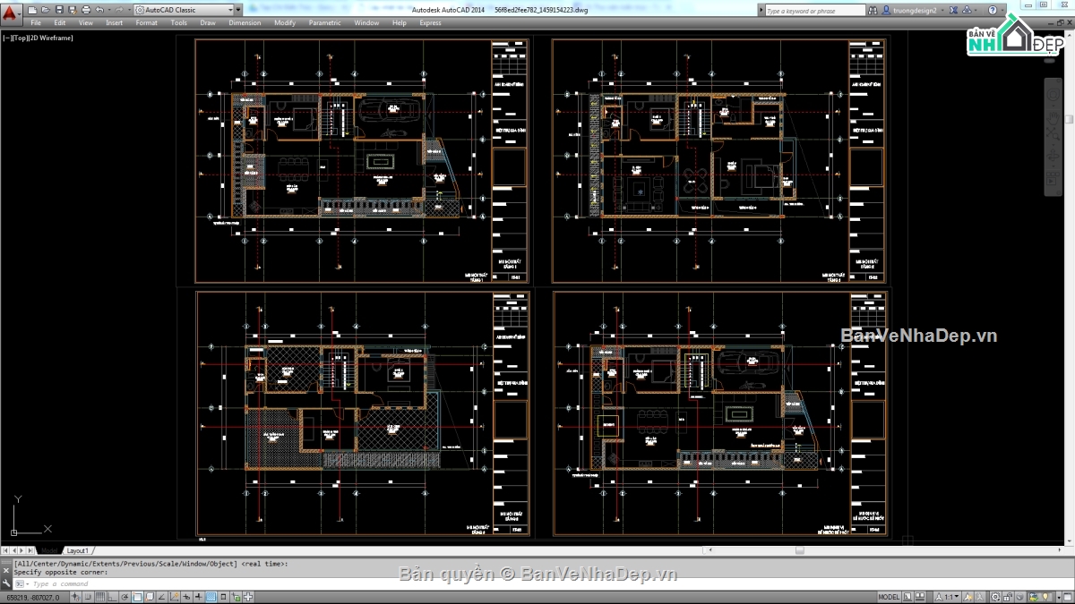The width and height of the screenshot is (1075, 604).
Task: Expand the Help question mark dropdown arrow
Action: pyautogui.click(x=1002, y=11)
